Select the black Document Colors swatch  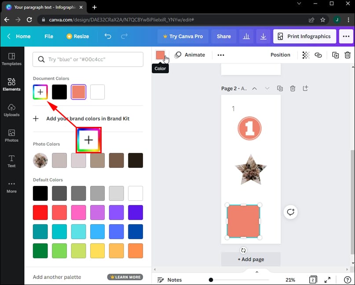[59, 92]
